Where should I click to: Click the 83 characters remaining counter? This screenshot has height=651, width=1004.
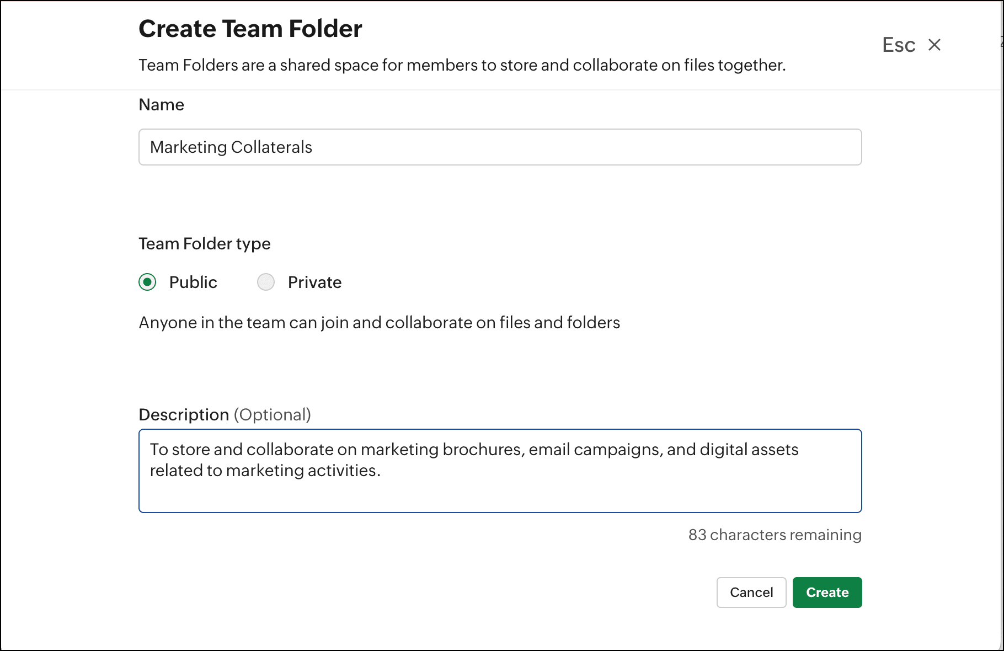pos(774,535)
